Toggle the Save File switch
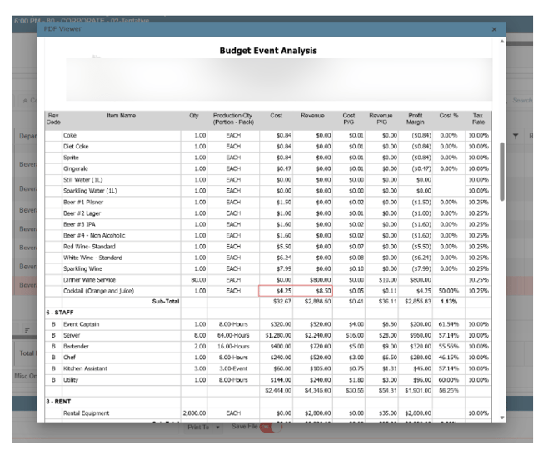 [271, 427]
